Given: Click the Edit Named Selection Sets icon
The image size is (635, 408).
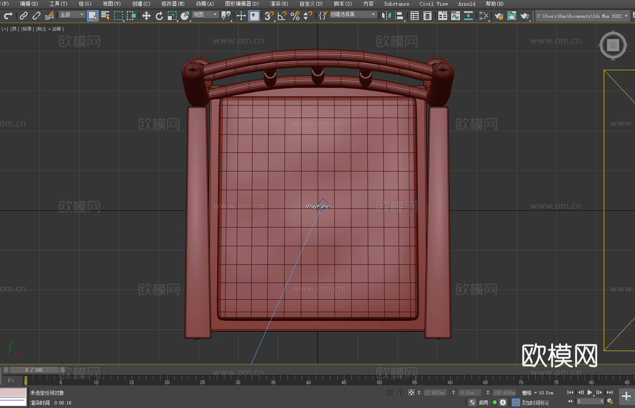Looking at the screenshot, I should (x=323, y=16).
